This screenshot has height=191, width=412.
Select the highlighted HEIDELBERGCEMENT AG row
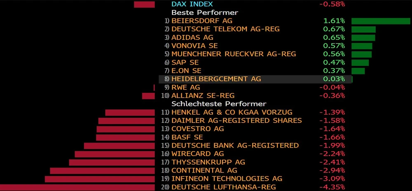click(216, 79)
